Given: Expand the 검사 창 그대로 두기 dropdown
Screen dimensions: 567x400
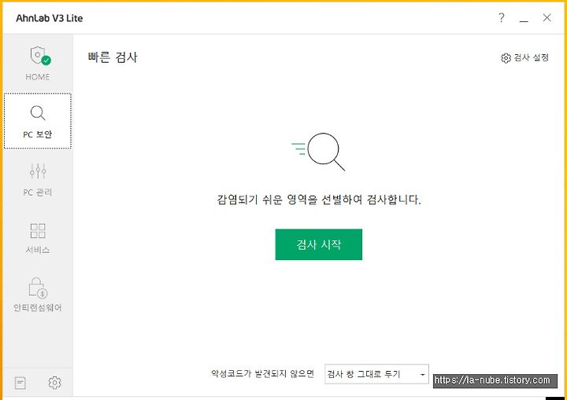Looking at the screenshot, I should click(x=376, y=374).
